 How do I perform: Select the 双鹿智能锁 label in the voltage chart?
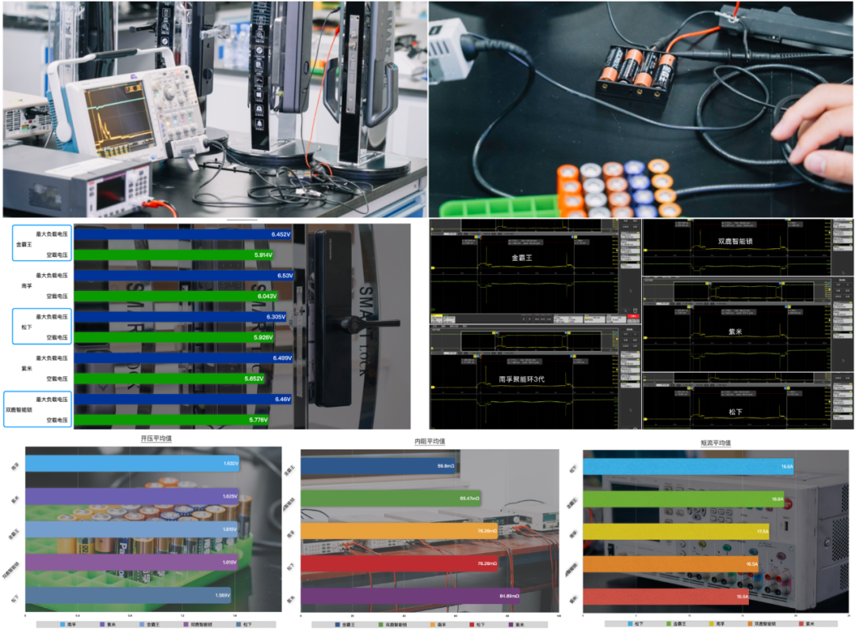[x=18, y=410]
